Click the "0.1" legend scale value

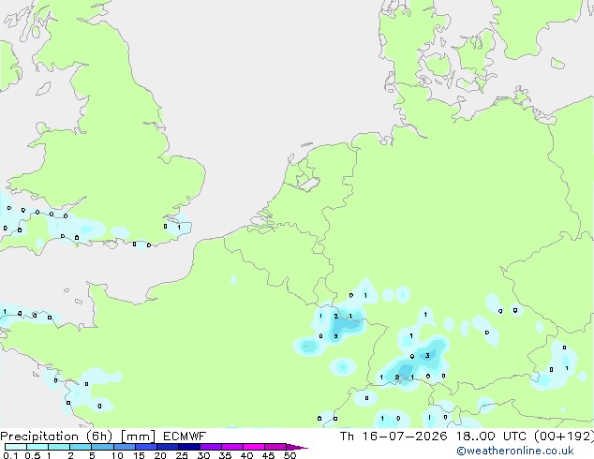10,455
